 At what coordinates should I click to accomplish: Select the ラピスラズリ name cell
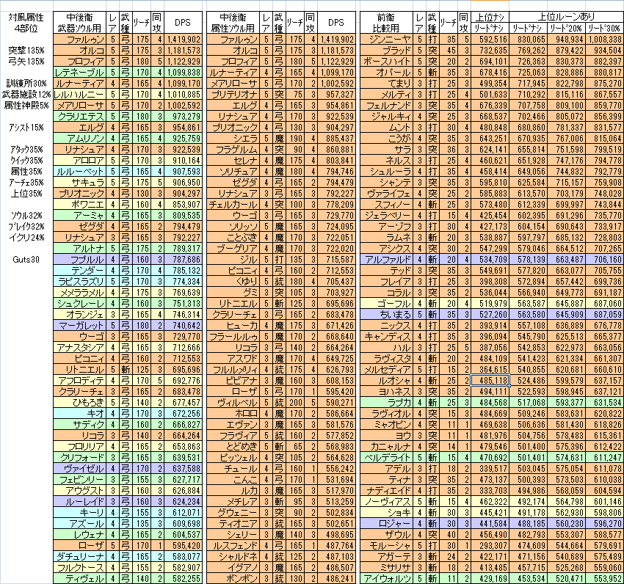coord(79,282)
